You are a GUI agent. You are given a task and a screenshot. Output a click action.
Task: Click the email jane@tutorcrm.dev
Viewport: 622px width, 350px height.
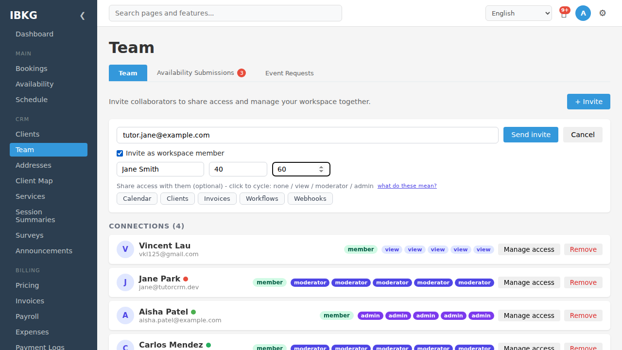coord(169,287)
